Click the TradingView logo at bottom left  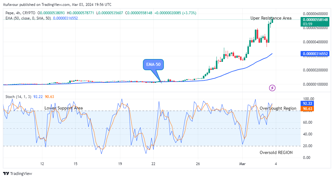coord(18,173)
